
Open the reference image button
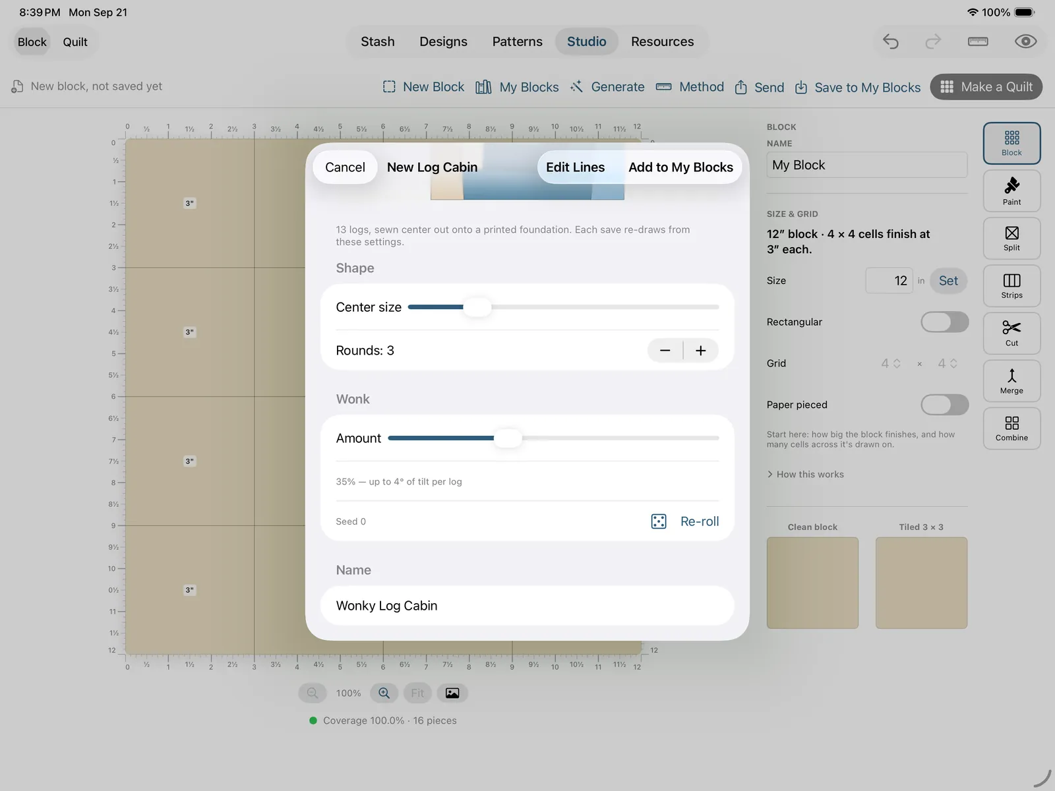pos(452,693)
